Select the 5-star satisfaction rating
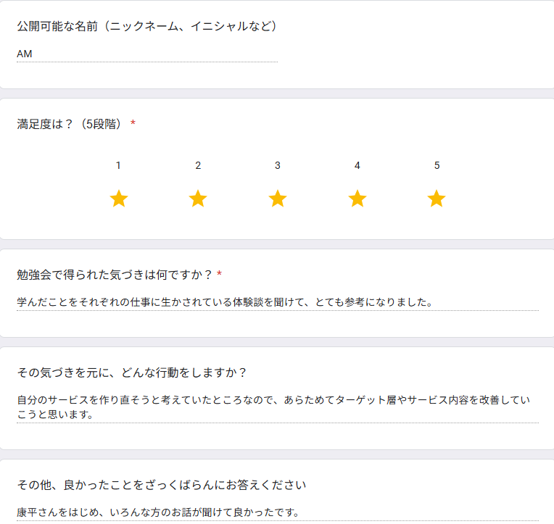The height and width of the screenshot is (524, 554). (437, 199)
